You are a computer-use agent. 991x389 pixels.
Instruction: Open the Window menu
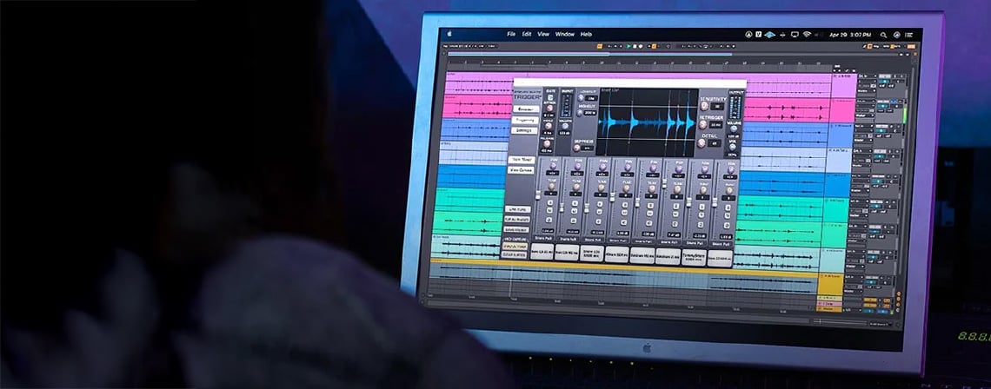coord(565,34)
